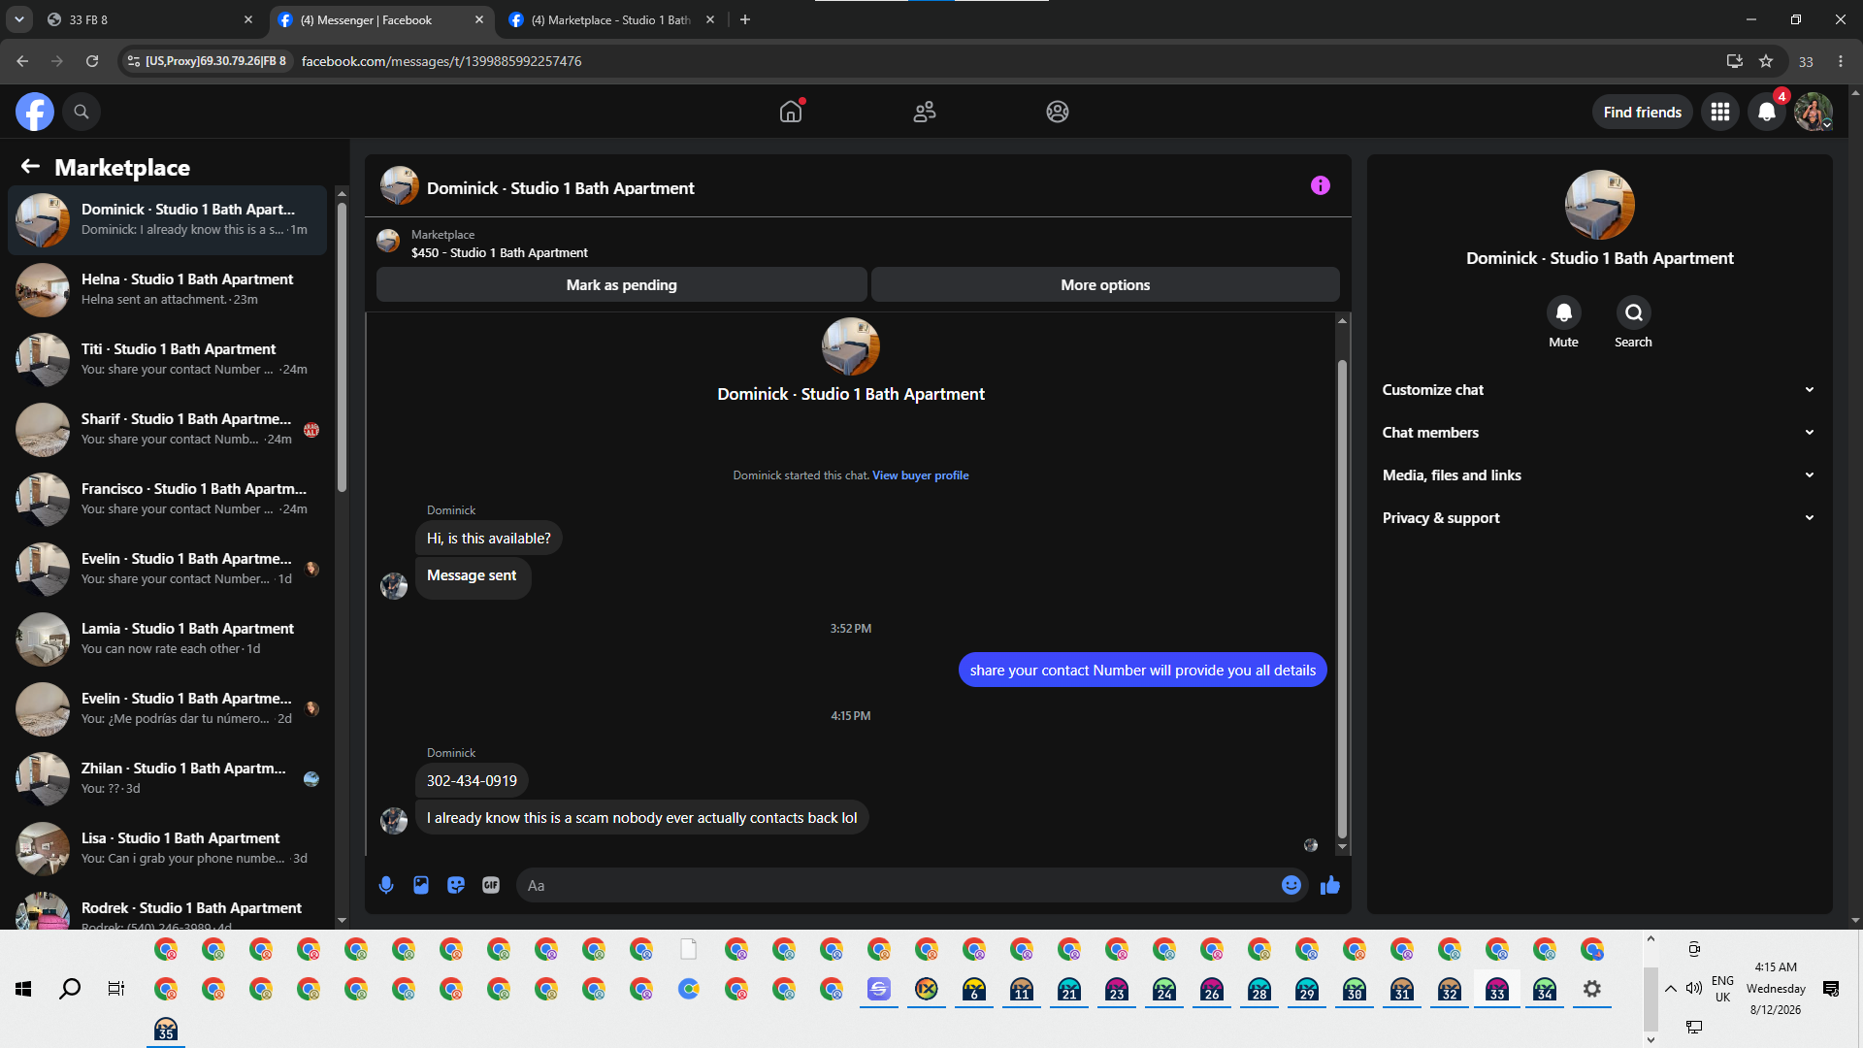This screenshot has width=1863, height=1048.
Task: Open the taskbar clock and date
Action: (1776, 989)
